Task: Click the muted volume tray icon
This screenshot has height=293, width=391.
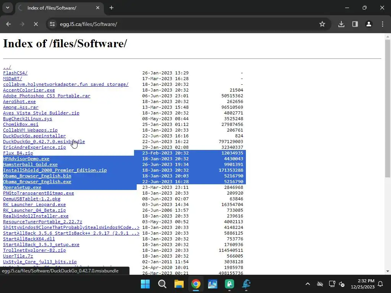Action: 342,284
